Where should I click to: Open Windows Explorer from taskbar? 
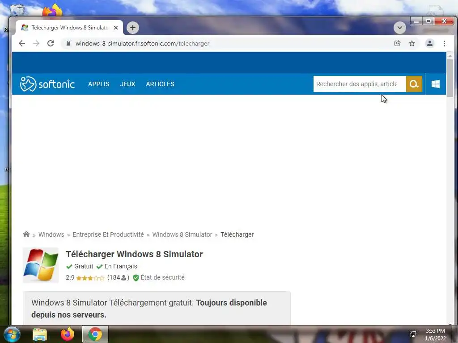[x=40, y=334]
